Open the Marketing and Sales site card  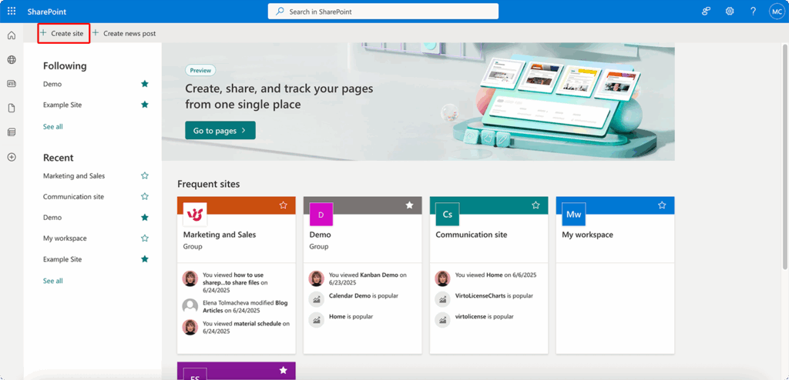220,235
